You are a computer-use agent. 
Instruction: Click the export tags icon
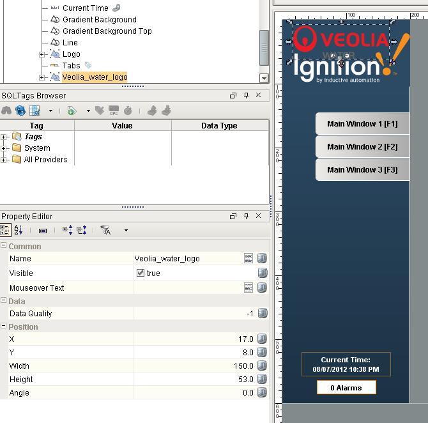click(x=167, y=111)
